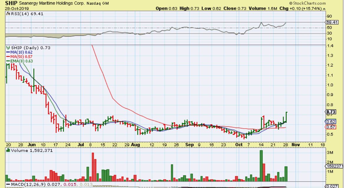Click the final green price bar on Oct 28
The height and width of the screenshot is (188, 344).
[286, 117]
